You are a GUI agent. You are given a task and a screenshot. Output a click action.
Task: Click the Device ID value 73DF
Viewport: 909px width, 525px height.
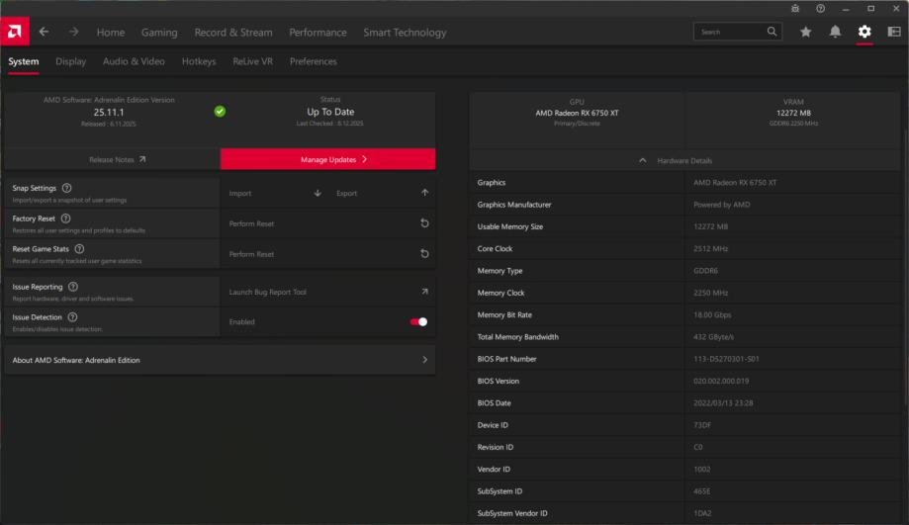click(x=702, y=425)
